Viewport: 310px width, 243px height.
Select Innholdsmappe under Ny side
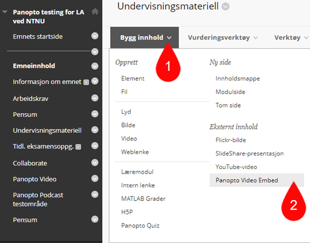(x=238, y=79)
